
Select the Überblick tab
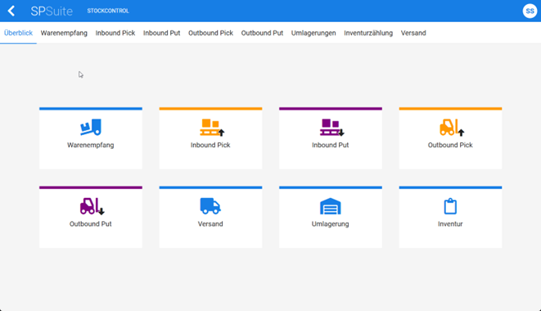click(x=18, y=33)
